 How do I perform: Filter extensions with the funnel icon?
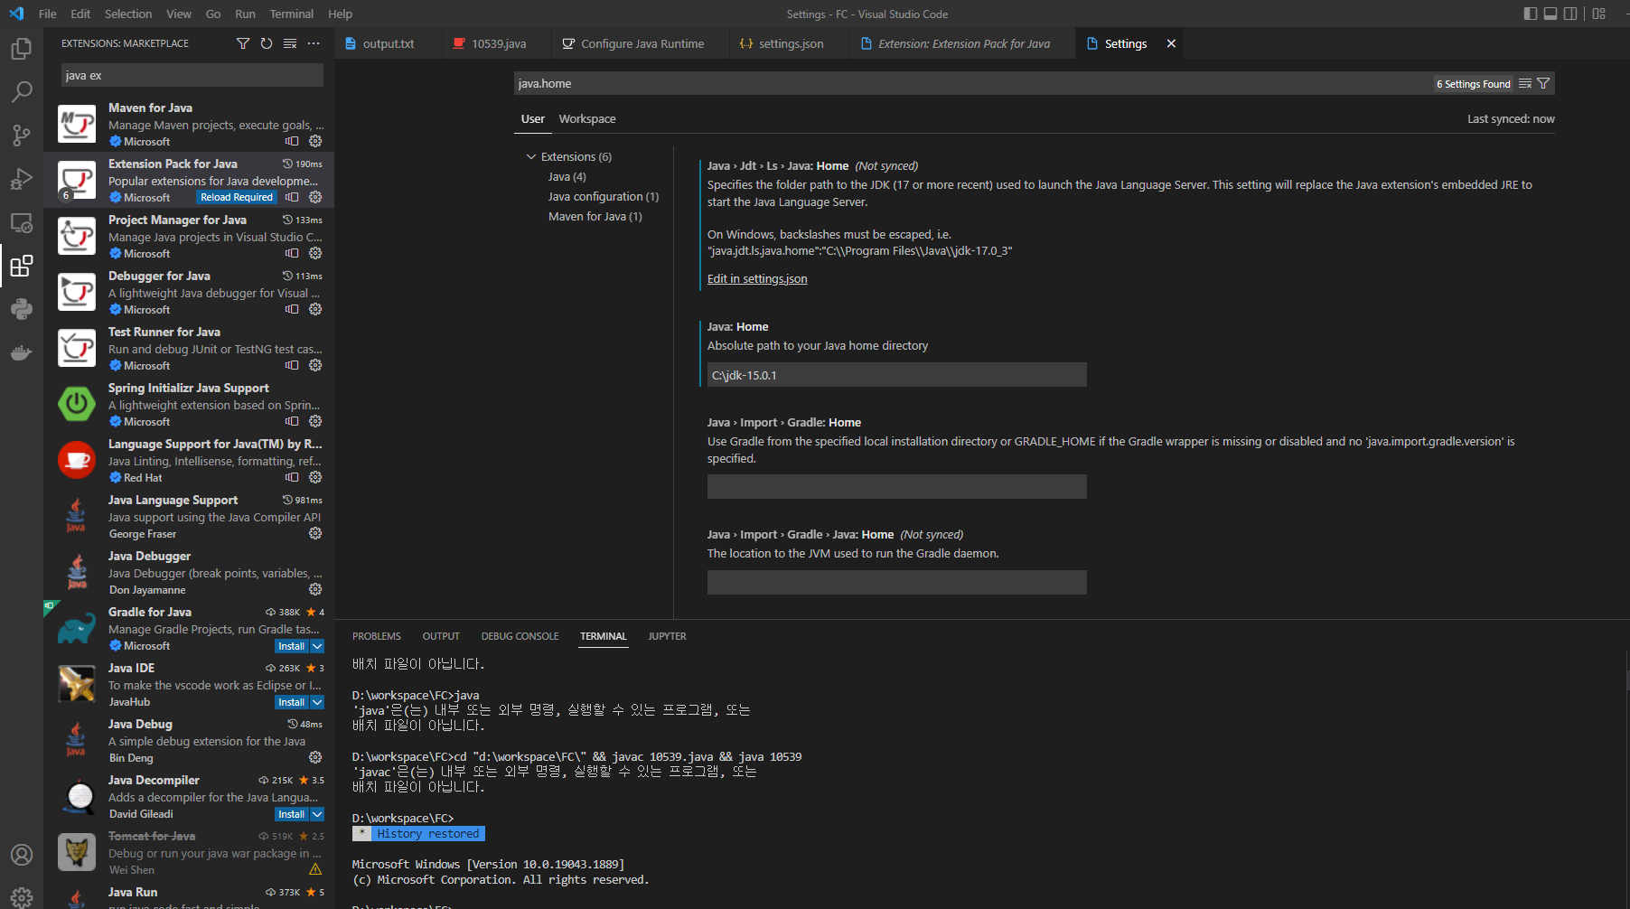243,43
